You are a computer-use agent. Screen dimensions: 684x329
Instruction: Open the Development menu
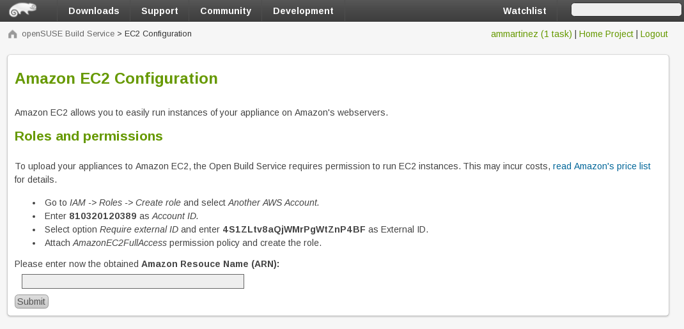(x=303, y=11)
